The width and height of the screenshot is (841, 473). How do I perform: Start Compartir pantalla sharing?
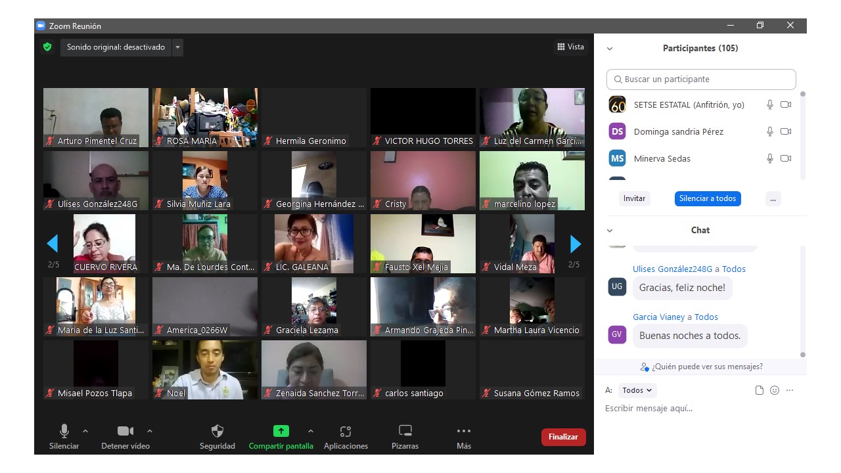click(281, 437)
